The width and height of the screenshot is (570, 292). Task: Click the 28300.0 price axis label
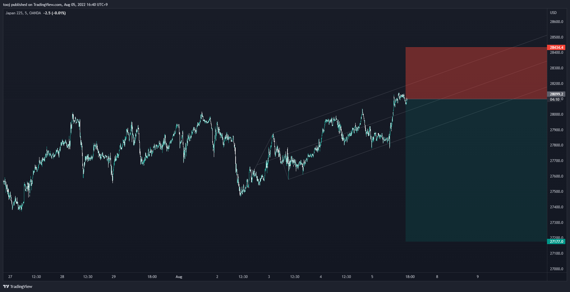(x=556, y=68)
